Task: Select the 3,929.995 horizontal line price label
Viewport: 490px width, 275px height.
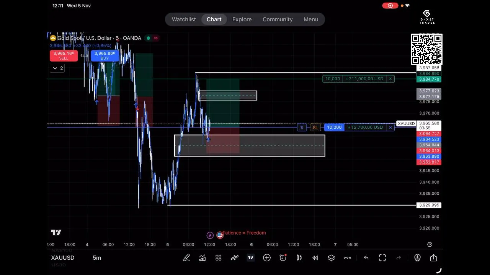Action: (430, 205)
